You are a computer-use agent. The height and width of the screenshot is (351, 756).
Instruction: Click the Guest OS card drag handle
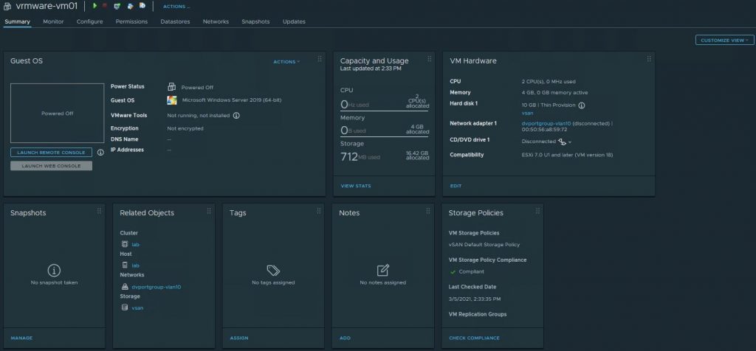[319, 59]
